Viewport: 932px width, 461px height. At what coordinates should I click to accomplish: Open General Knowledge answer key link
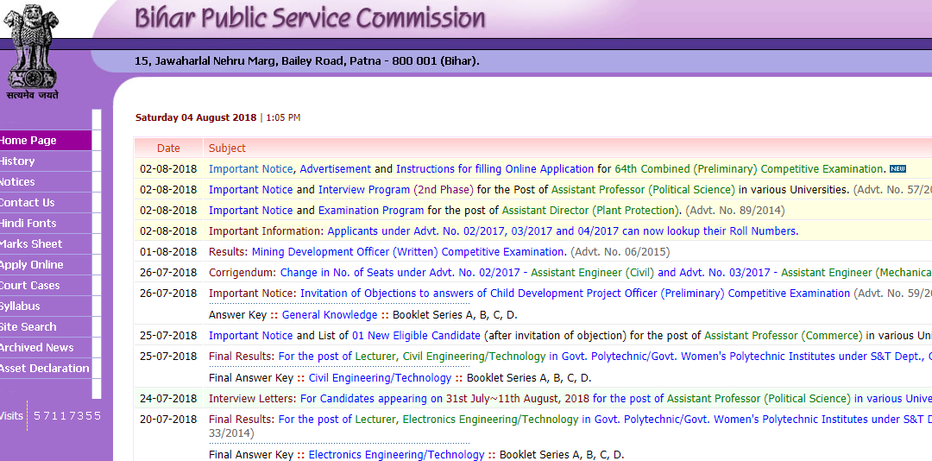(x=330, y=315)
